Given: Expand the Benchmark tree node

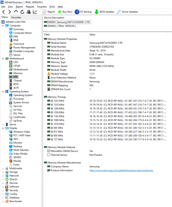Looking at the screenshot, I should (3, 201).
